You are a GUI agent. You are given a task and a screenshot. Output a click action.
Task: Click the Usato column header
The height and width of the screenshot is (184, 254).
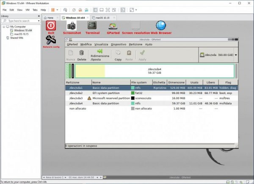coord(194,82)
